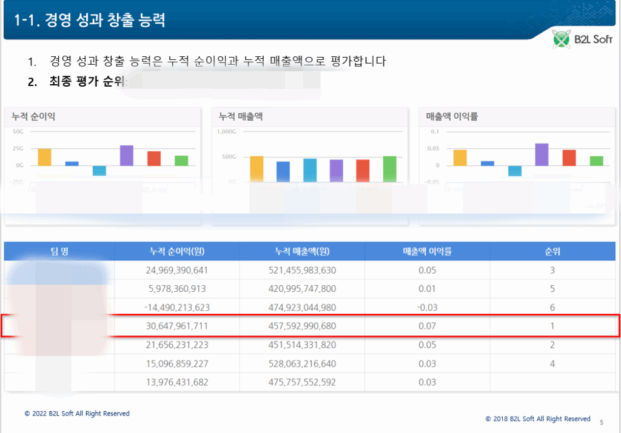Select the 528,063,216,640 revenue cell
621x433 pixels.
[x=302, y=364]
